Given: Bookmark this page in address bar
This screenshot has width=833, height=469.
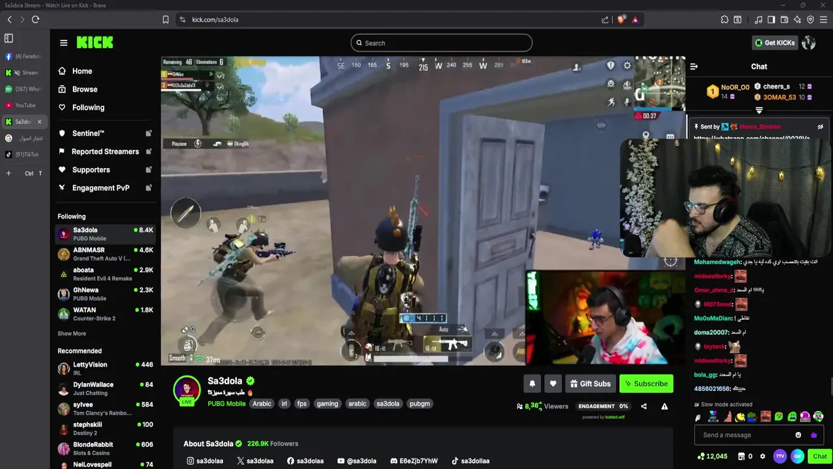Looking at the screenshot, I should (166, 20).
